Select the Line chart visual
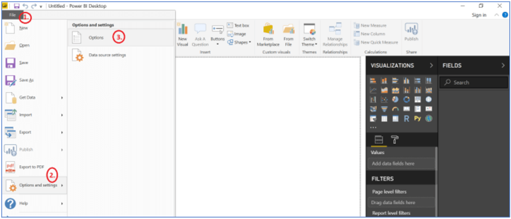The height and width of the screenshot is (219, 511). [x=373, y=90]
